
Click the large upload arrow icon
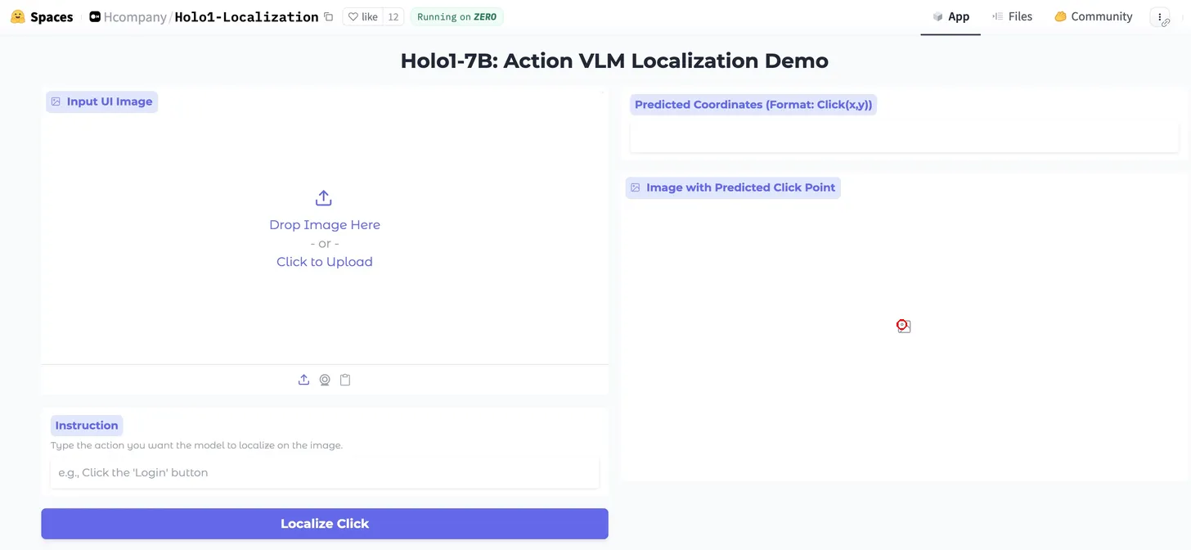(324, 198)
